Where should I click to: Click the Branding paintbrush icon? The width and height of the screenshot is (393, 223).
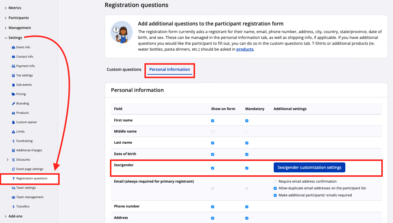[13, 104]
